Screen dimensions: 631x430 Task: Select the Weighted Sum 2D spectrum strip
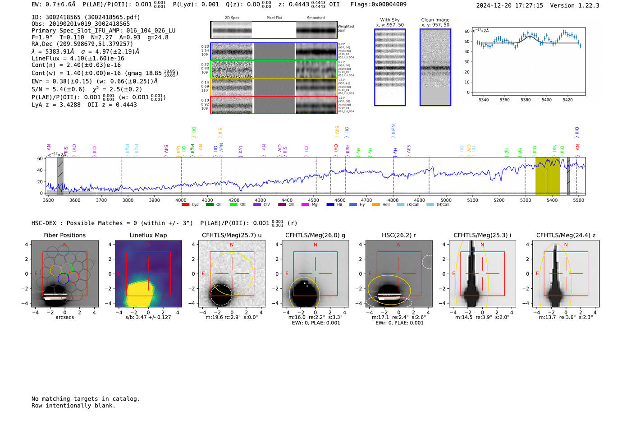274,30
